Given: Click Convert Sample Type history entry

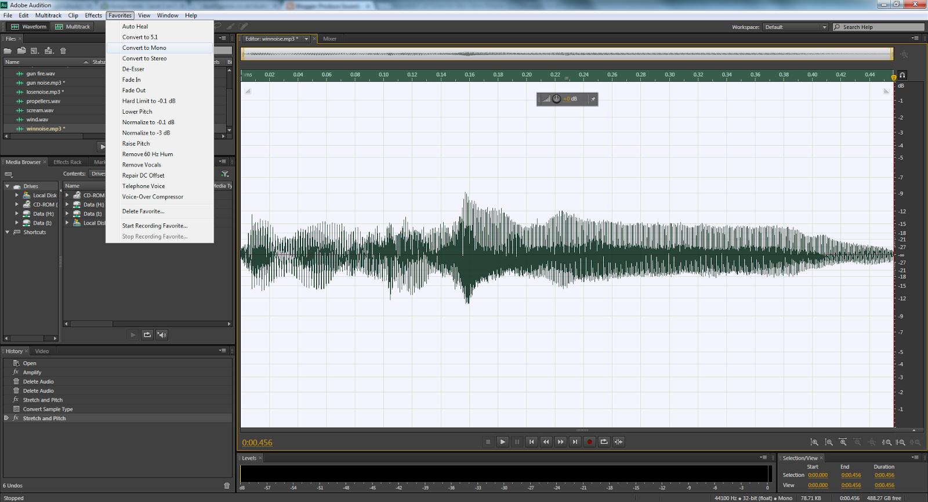Looking at the screenshot, I should 117,409.
